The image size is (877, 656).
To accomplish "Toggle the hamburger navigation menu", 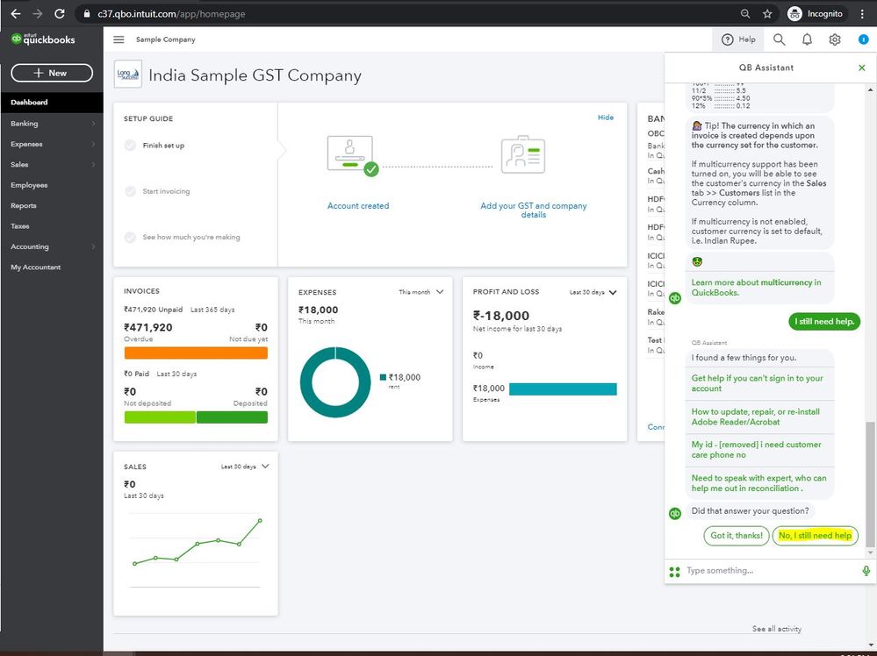I will click(x=119, y=39).
